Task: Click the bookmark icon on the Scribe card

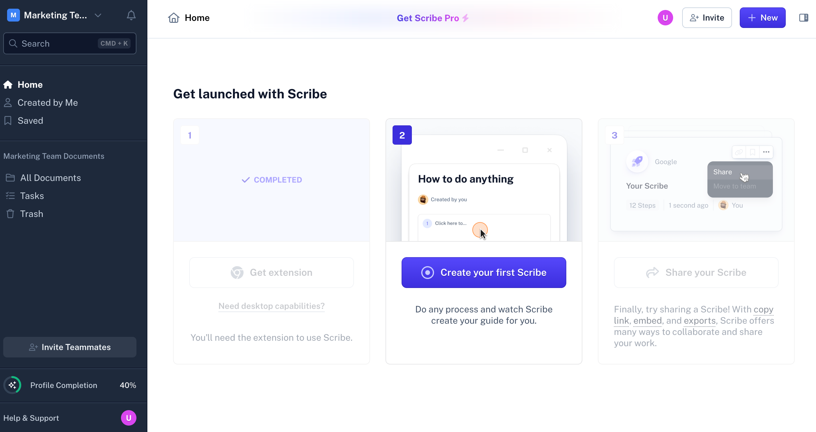Action: click(752, 152)
